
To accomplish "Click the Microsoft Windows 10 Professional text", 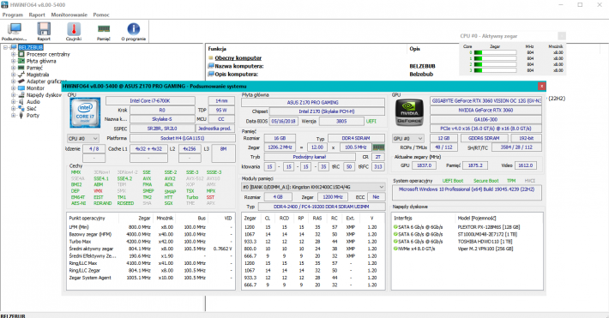I will click(x=467, y=189).
